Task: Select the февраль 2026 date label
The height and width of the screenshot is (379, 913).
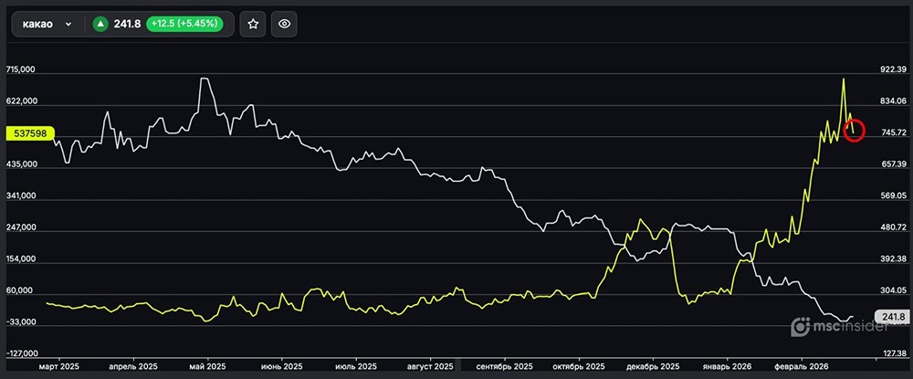Action: (x=801, y=366)
